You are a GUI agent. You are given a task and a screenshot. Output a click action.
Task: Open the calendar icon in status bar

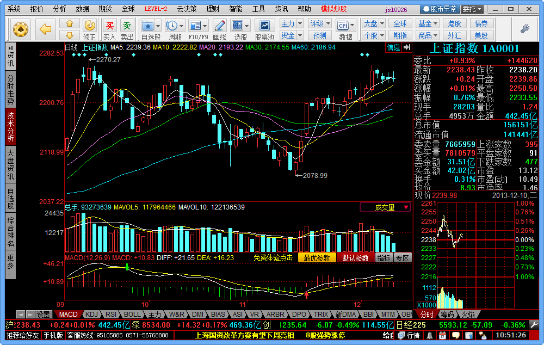point(442,336)
